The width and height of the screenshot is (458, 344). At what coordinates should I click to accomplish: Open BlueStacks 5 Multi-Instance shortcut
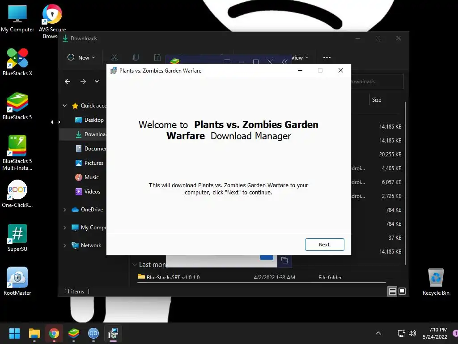click(17, 153)
